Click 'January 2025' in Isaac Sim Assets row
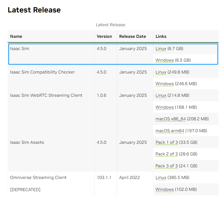This screenshot has width=224, height=203. click(x=133, y=142)
